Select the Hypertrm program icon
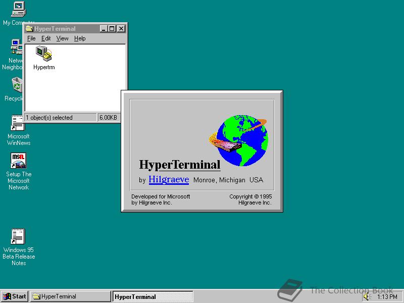 [x=44, y=54]
